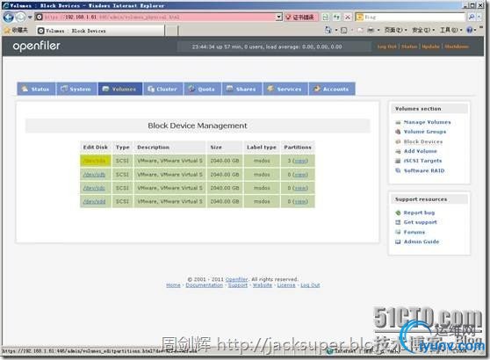Click the Forums icon
Image resolution: width=490 pixels, height=360 pixels.
tap(398, 232)
